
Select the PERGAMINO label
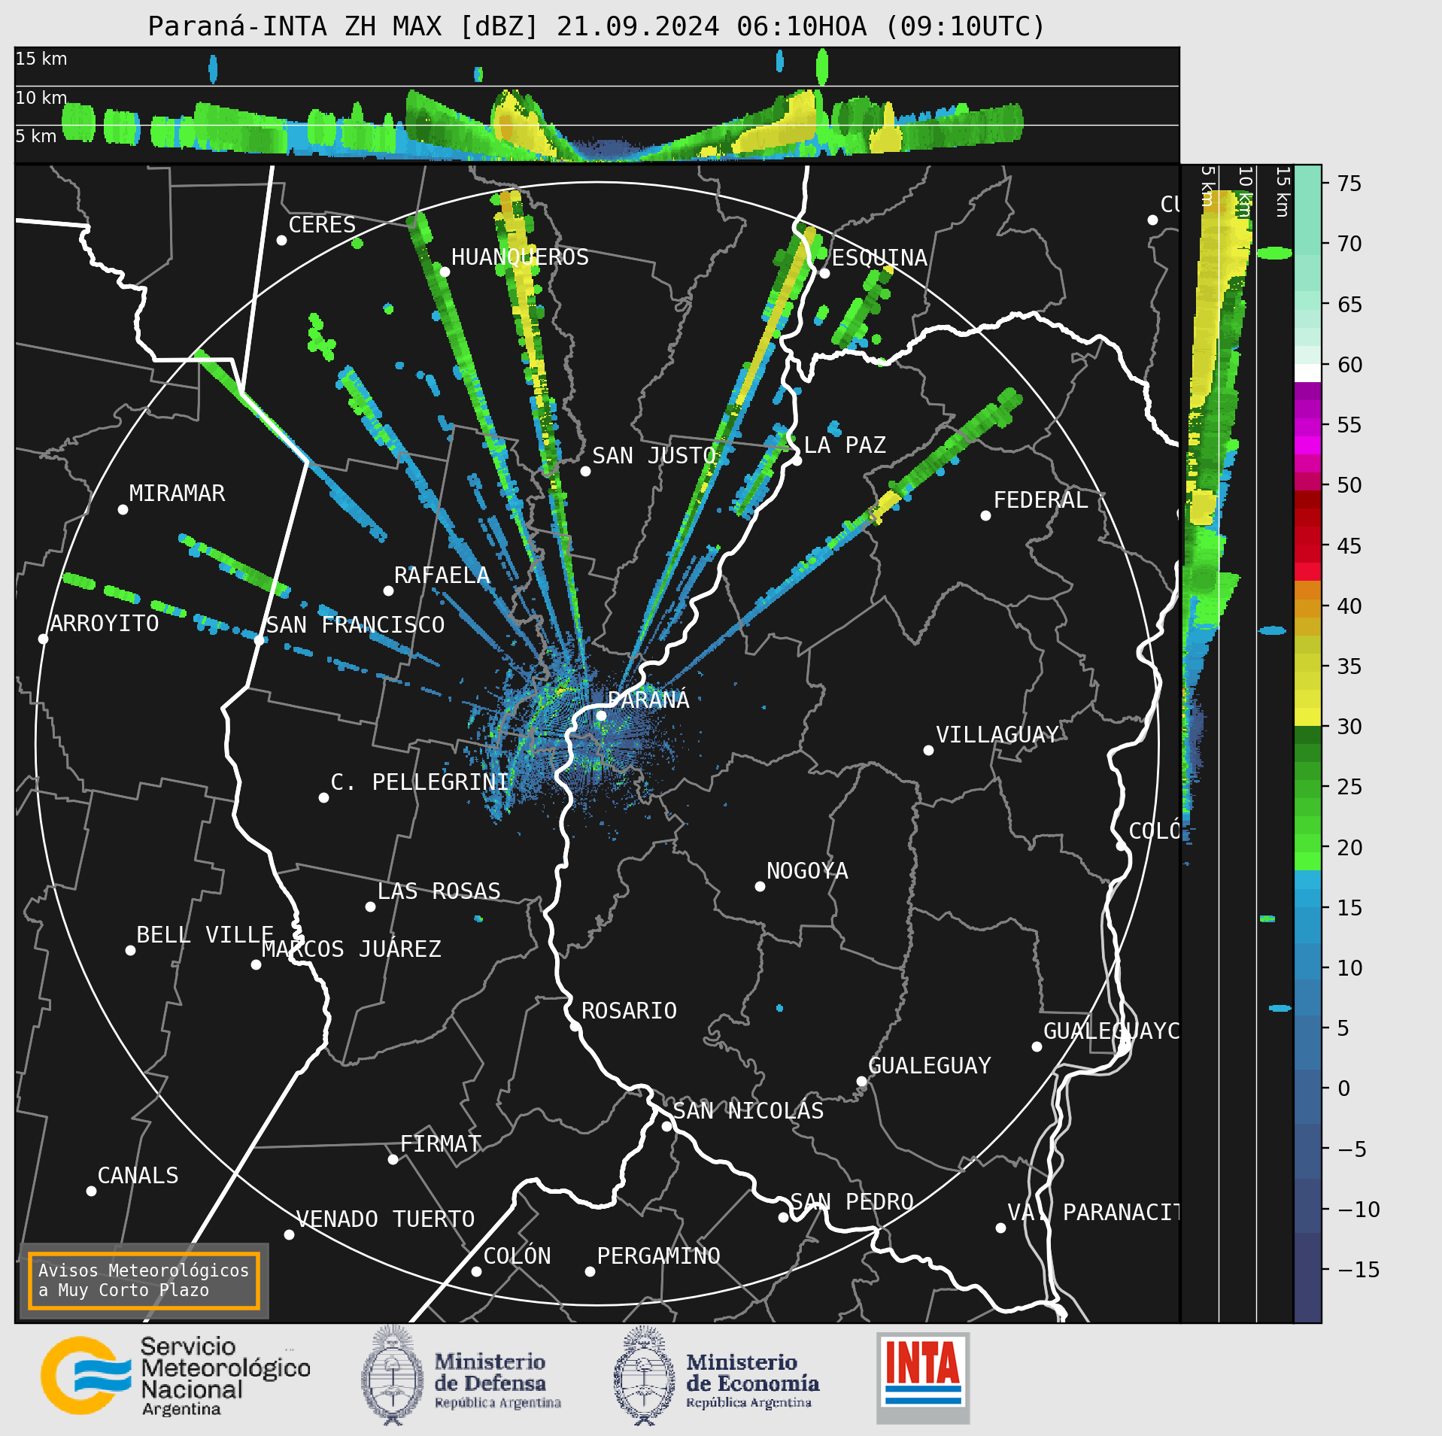pyautogui.click(x=658, y=1256)
